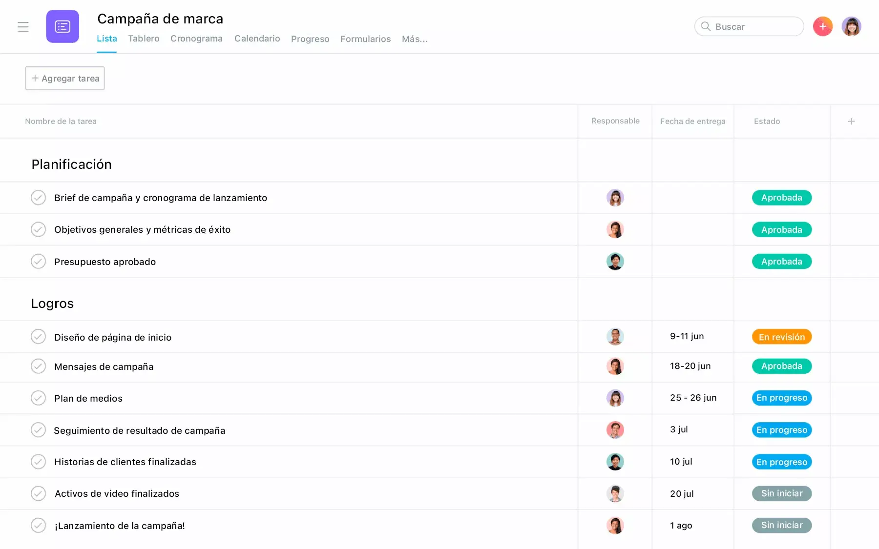This screenshot has height=549, width=879.
Task: Switch to the Formularios tab
Action: coord(365,39)
